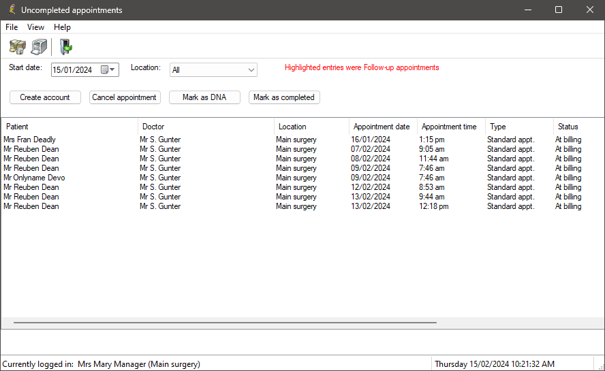Sort by the Appointment date column header

(x=382, y=127)
